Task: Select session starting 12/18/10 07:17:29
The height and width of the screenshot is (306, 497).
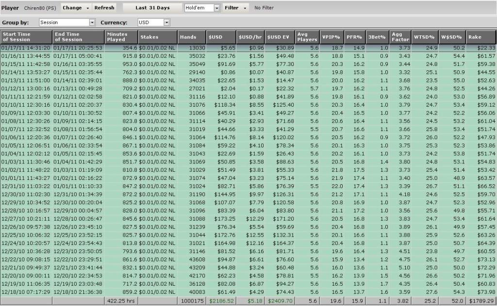Action: coord(248,292)
